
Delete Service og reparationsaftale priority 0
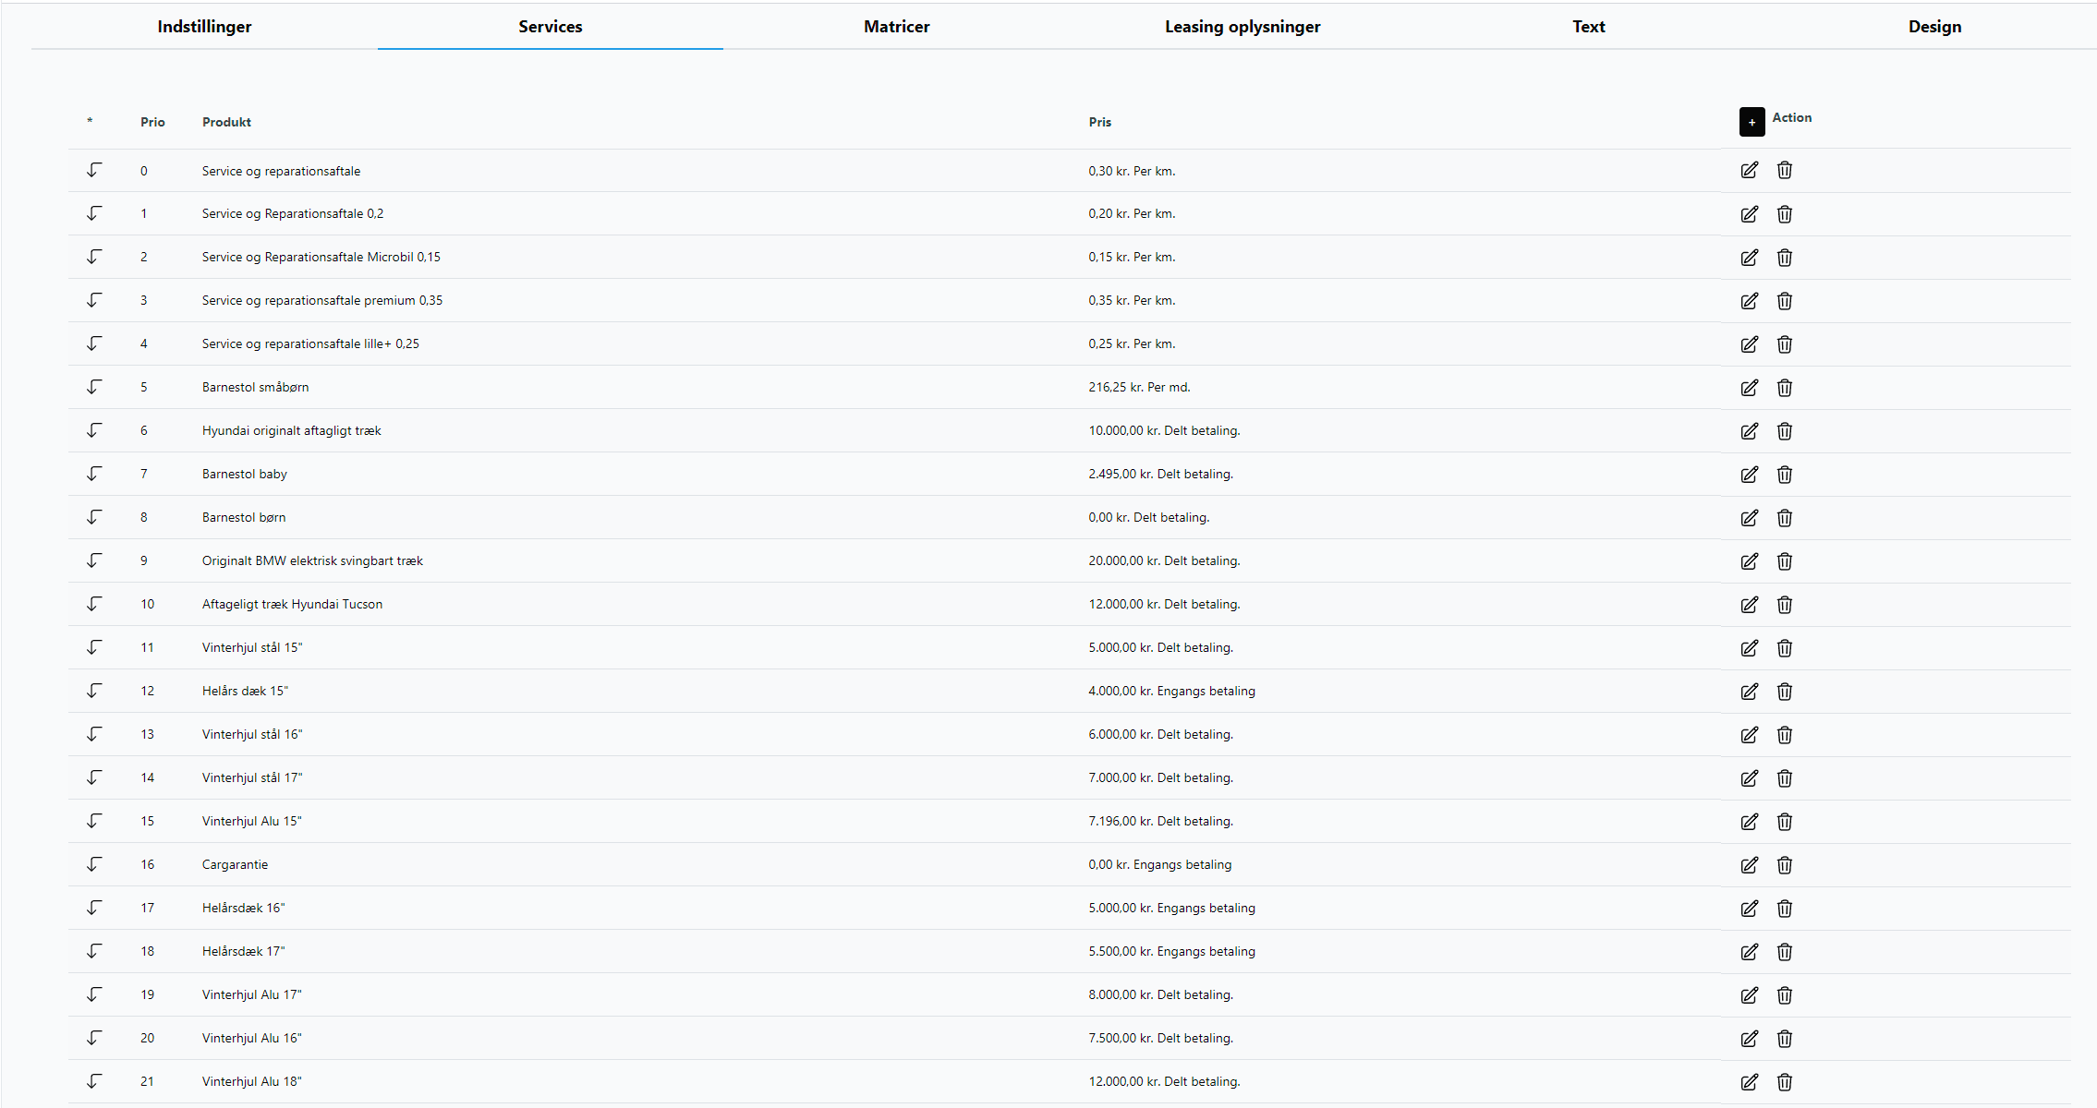point(1785,170)
